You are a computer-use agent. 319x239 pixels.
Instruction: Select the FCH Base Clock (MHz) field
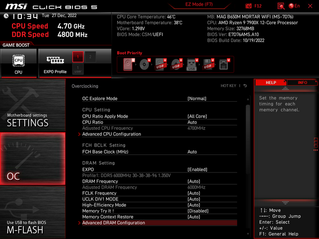pyautogui.click(x=159, y=152)
